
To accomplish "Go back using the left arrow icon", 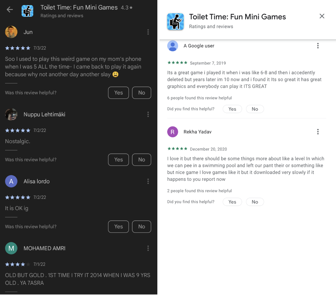I will click(10, 10).
